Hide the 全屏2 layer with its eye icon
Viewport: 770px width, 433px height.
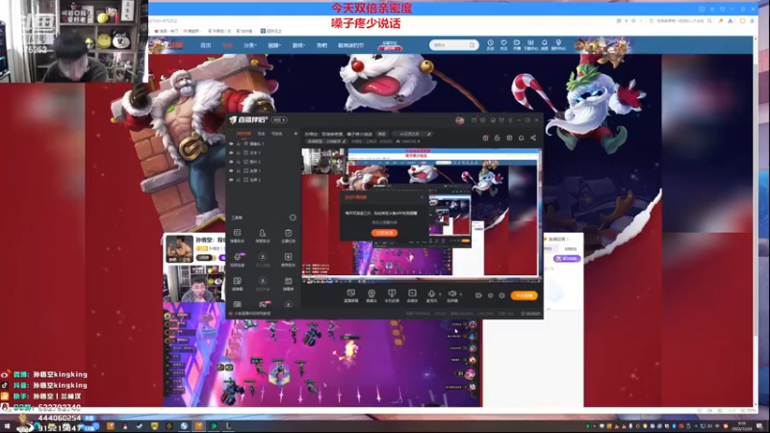coord(231,180)
